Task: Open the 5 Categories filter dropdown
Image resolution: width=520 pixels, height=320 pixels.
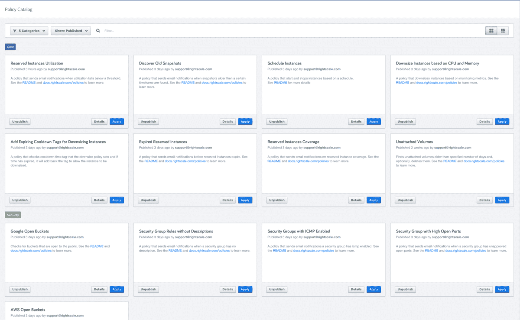Action: [x=29, y=31]
